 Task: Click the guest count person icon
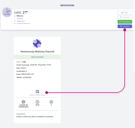(51, 102)
